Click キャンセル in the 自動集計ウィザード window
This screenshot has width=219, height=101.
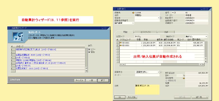click(x=79, y=80)
